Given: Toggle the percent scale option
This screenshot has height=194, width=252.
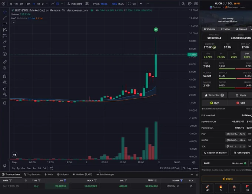Looking at the screenshot, I should pyautogui.click(x=184, y=168).
